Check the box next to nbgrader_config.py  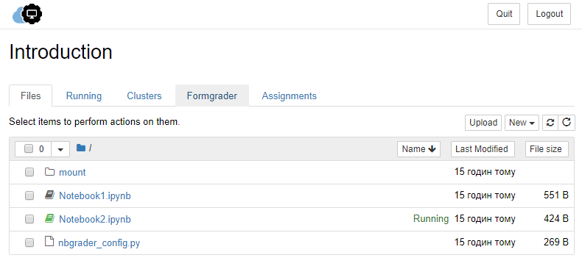29,242
